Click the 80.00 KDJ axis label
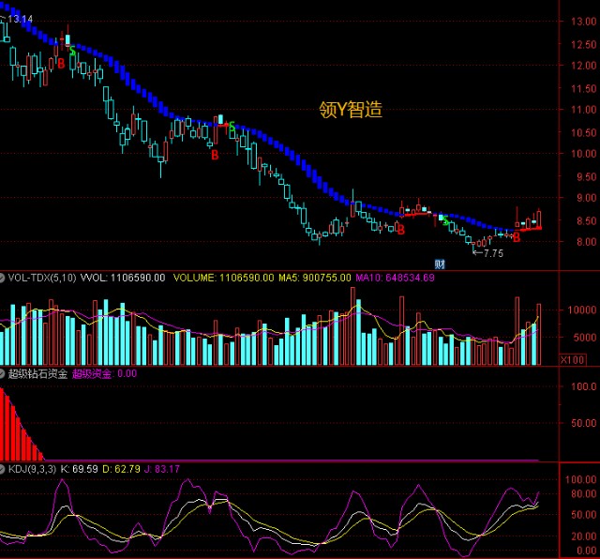600x559 pixels. (583, 494)
